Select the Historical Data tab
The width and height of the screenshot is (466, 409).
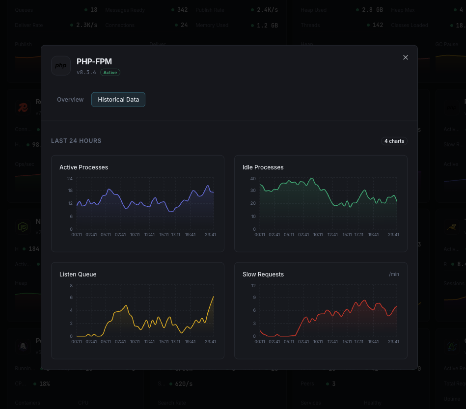[118, 99]
